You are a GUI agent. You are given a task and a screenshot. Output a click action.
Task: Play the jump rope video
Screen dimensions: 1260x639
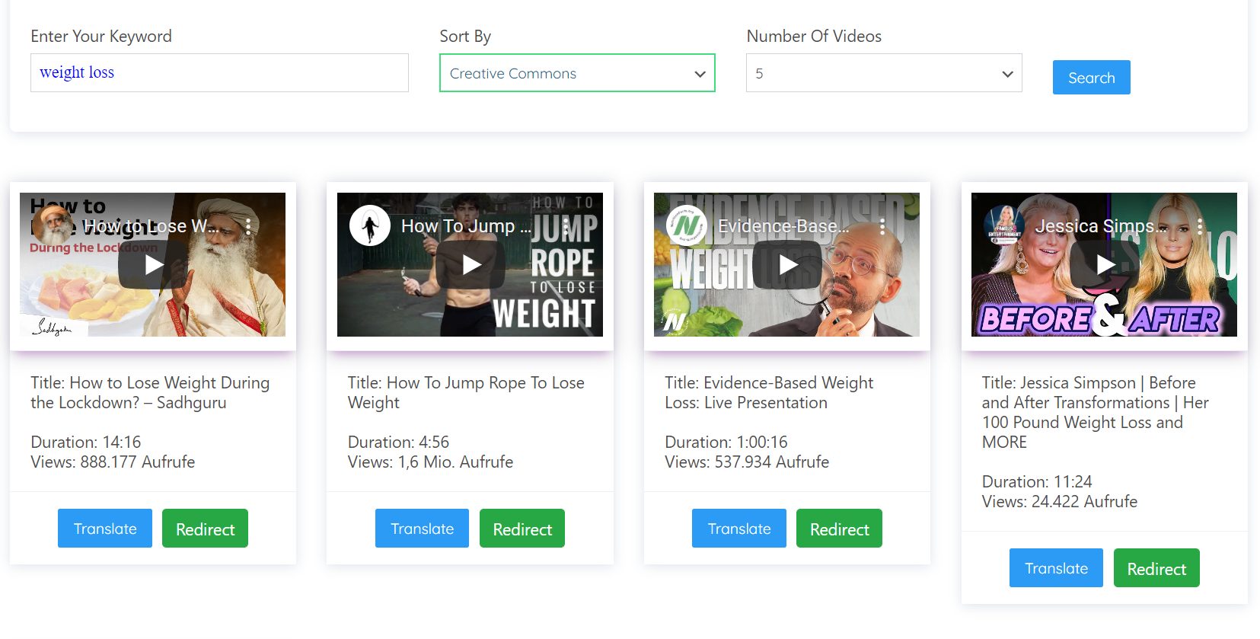click(x=471, y=264)
